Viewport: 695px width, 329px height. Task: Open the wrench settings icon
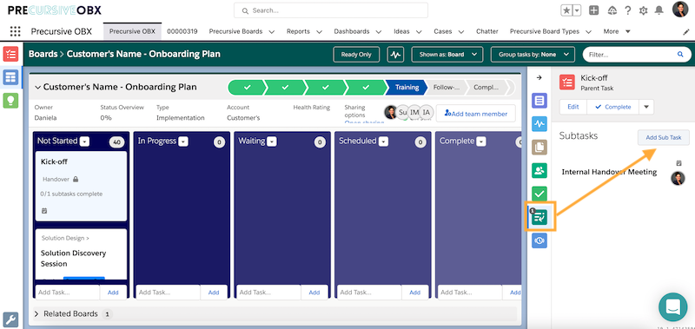click(10, 319)
